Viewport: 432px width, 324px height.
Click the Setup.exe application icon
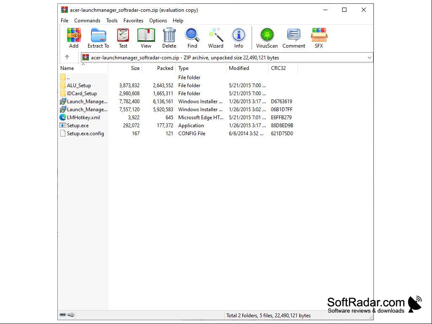[63, 125]
